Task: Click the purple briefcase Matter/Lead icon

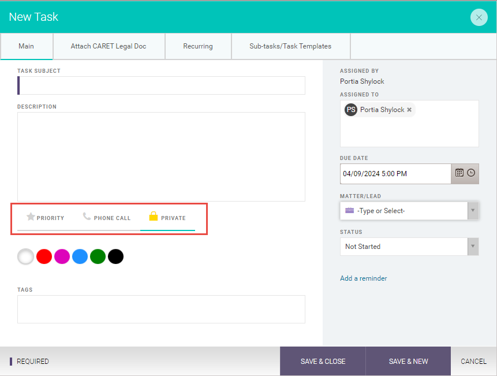Action: click(x=349, y=210)
